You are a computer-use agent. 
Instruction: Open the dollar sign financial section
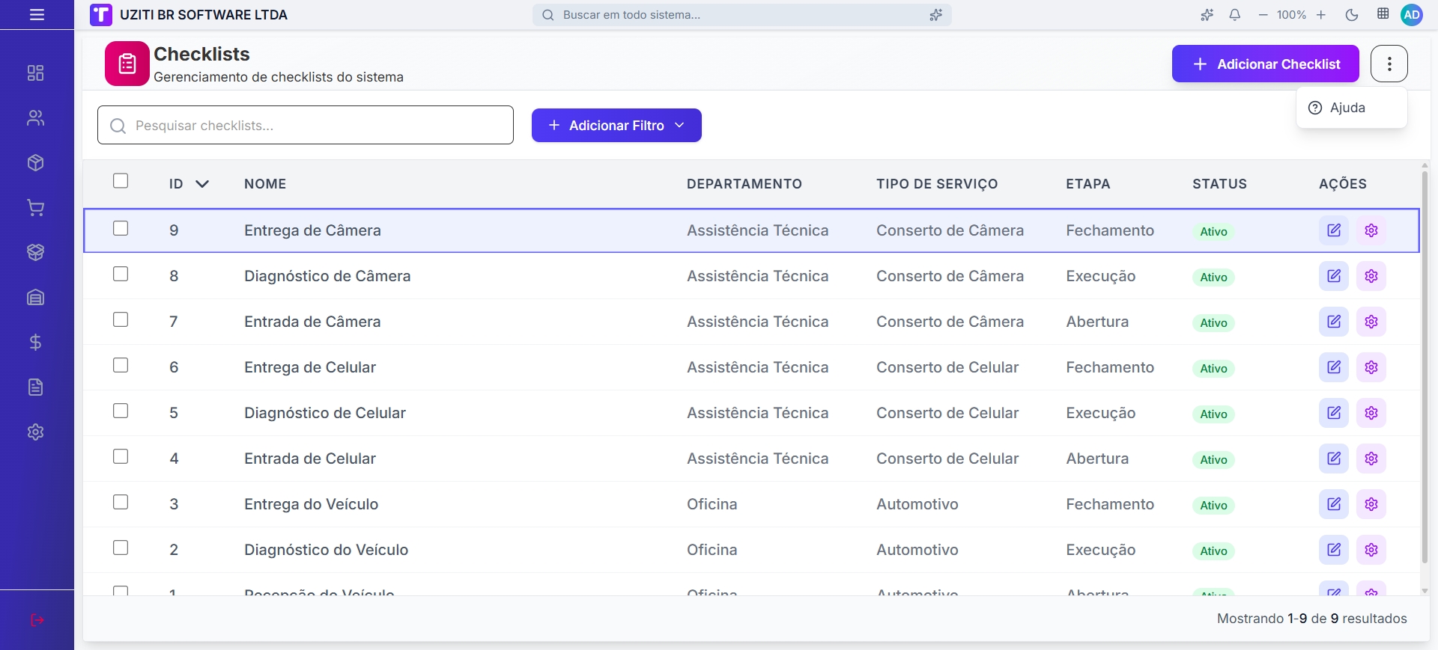point(35,343)
